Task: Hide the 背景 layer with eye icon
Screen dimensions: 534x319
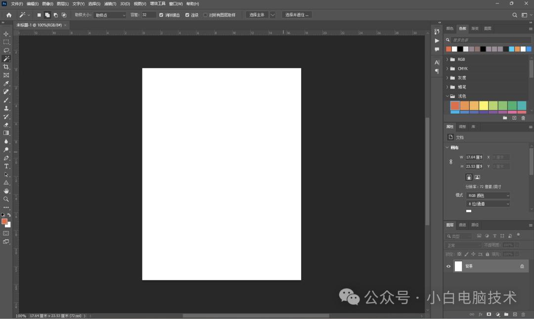Action: point(448,266)
